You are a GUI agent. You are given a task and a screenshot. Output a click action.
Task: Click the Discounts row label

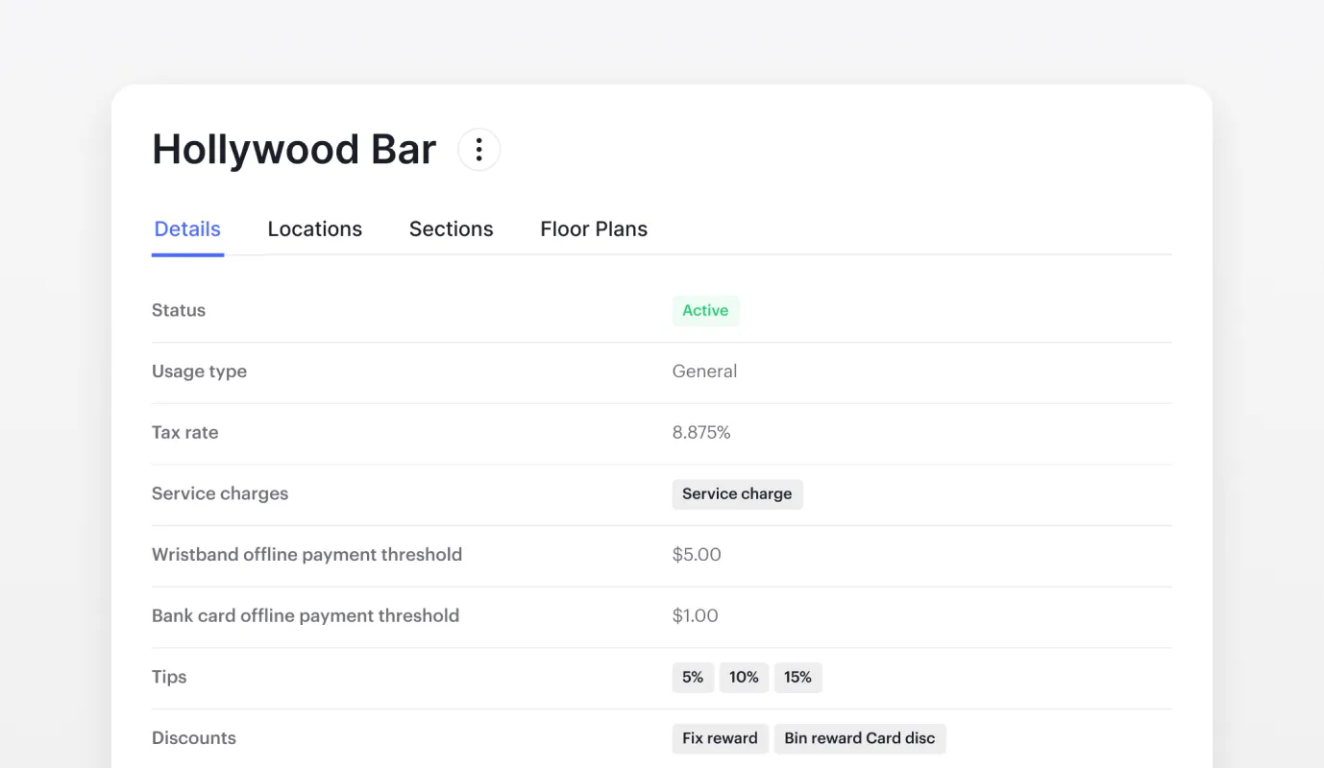point(194,738)
